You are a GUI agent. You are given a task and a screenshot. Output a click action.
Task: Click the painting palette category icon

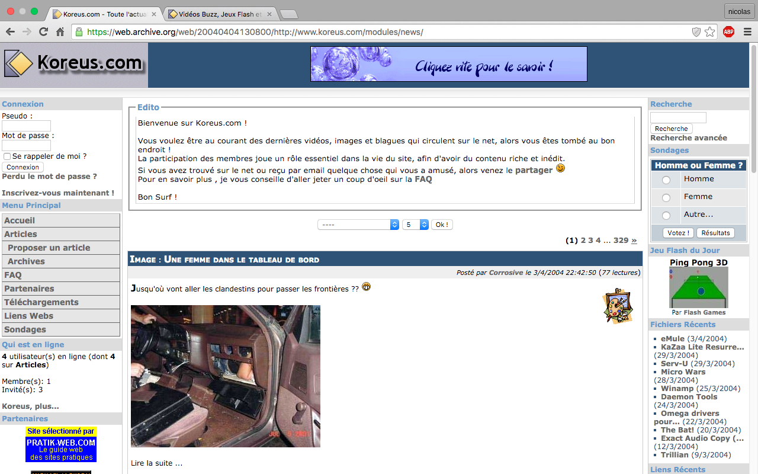pos(618,306)
